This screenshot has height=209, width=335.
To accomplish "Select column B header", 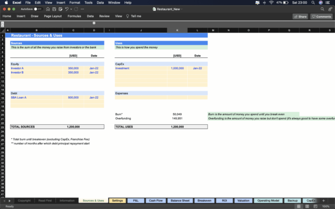I will 36,30.
